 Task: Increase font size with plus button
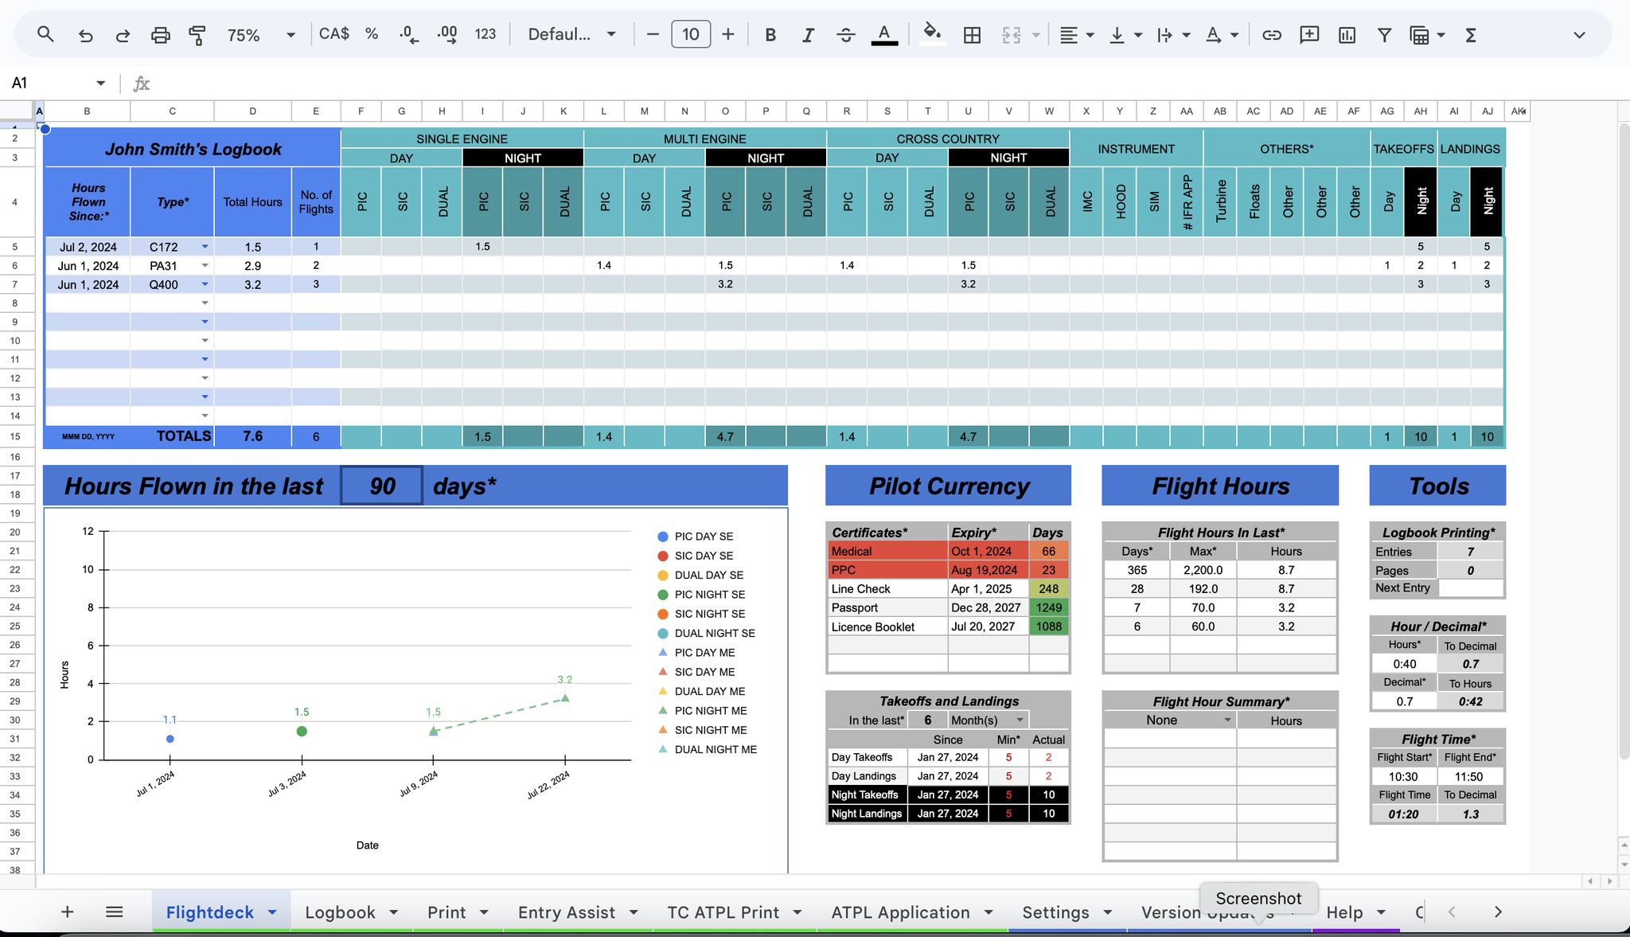727,34
